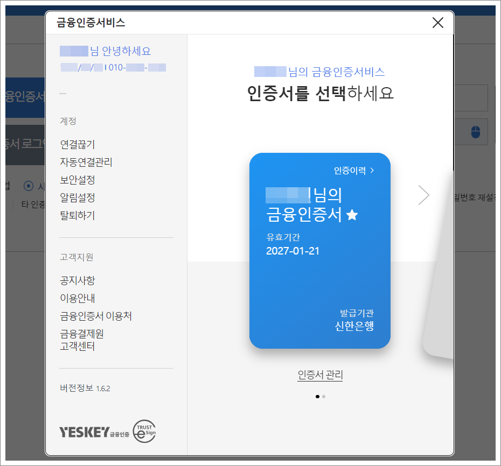Click the 인증서 관리 link
Viewport: 501px width, 466px height.
coord(320,375)
